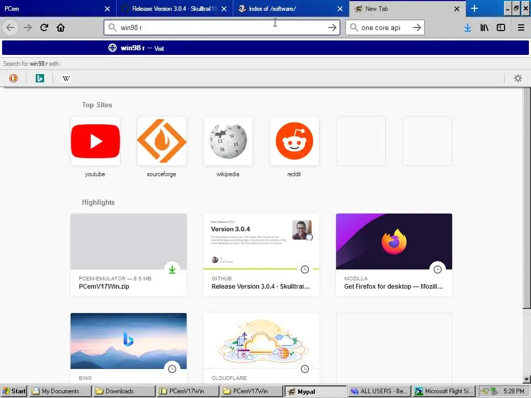Toggle the sidebar icon in the toolbar

tap(501, 27)
